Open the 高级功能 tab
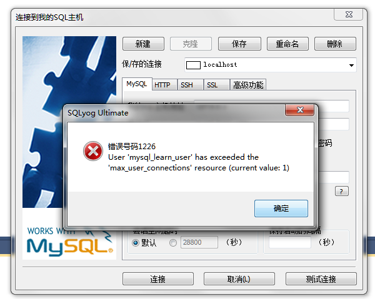 248,85
